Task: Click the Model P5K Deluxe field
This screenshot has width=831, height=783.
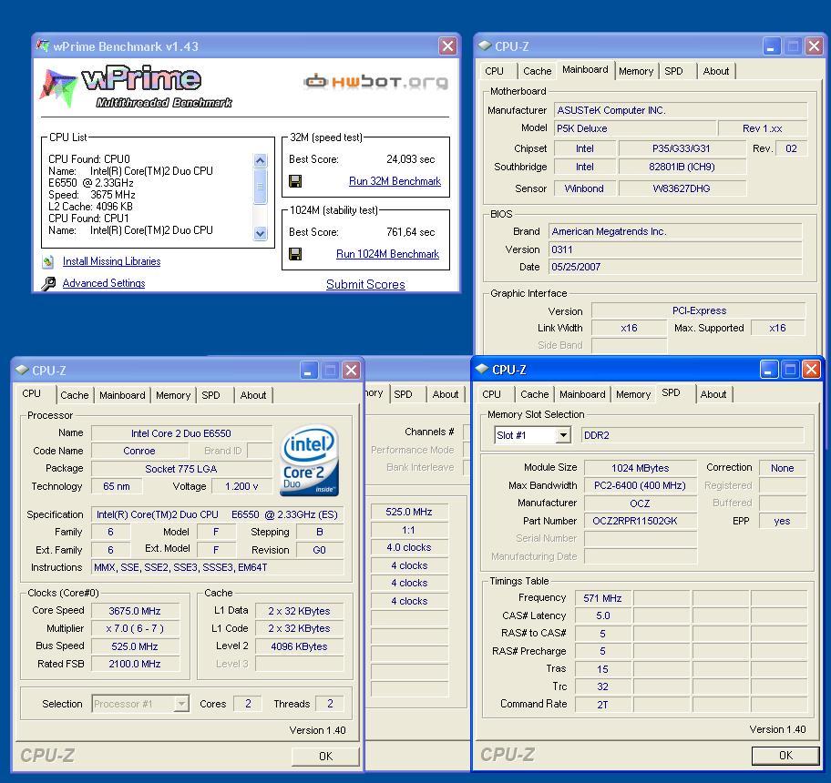Action: 634,128
